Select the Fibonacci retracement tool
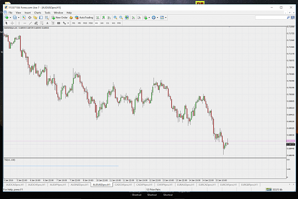Viewport: 298px width, 199px height. point(41,23)
